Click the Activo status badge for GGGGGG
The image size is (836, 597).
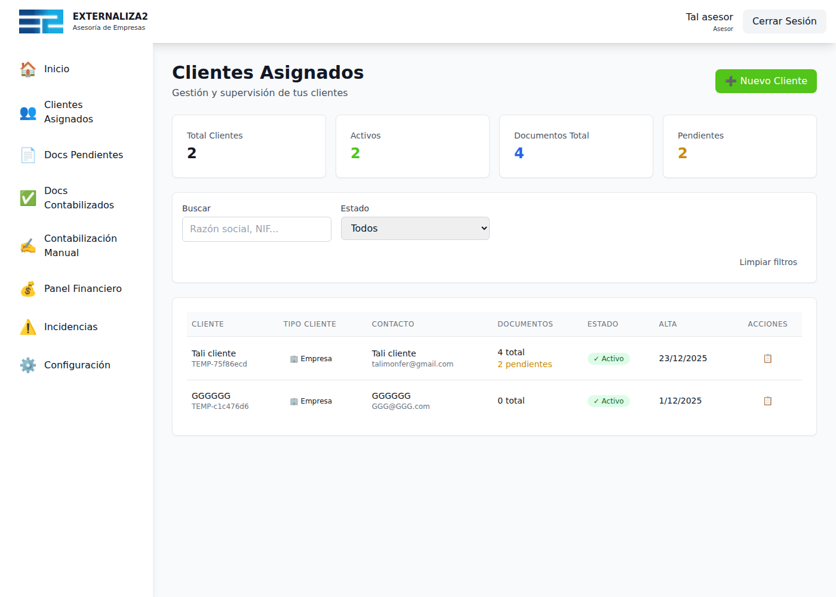pos(608,401)
